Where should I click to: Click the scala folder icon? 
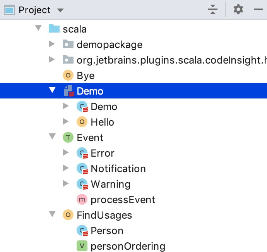click(x=54, y=29)
